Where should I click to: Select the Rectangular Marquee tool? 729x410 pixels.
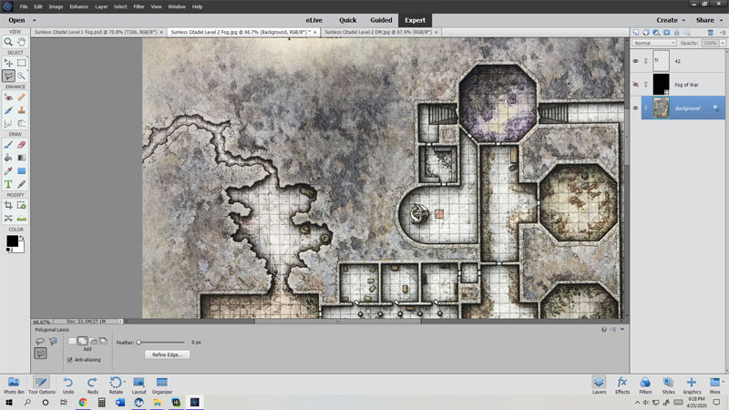click(21, 63)
